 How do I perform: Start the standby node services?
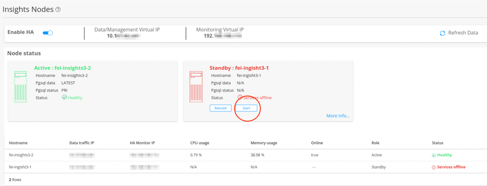coord(246,108)
